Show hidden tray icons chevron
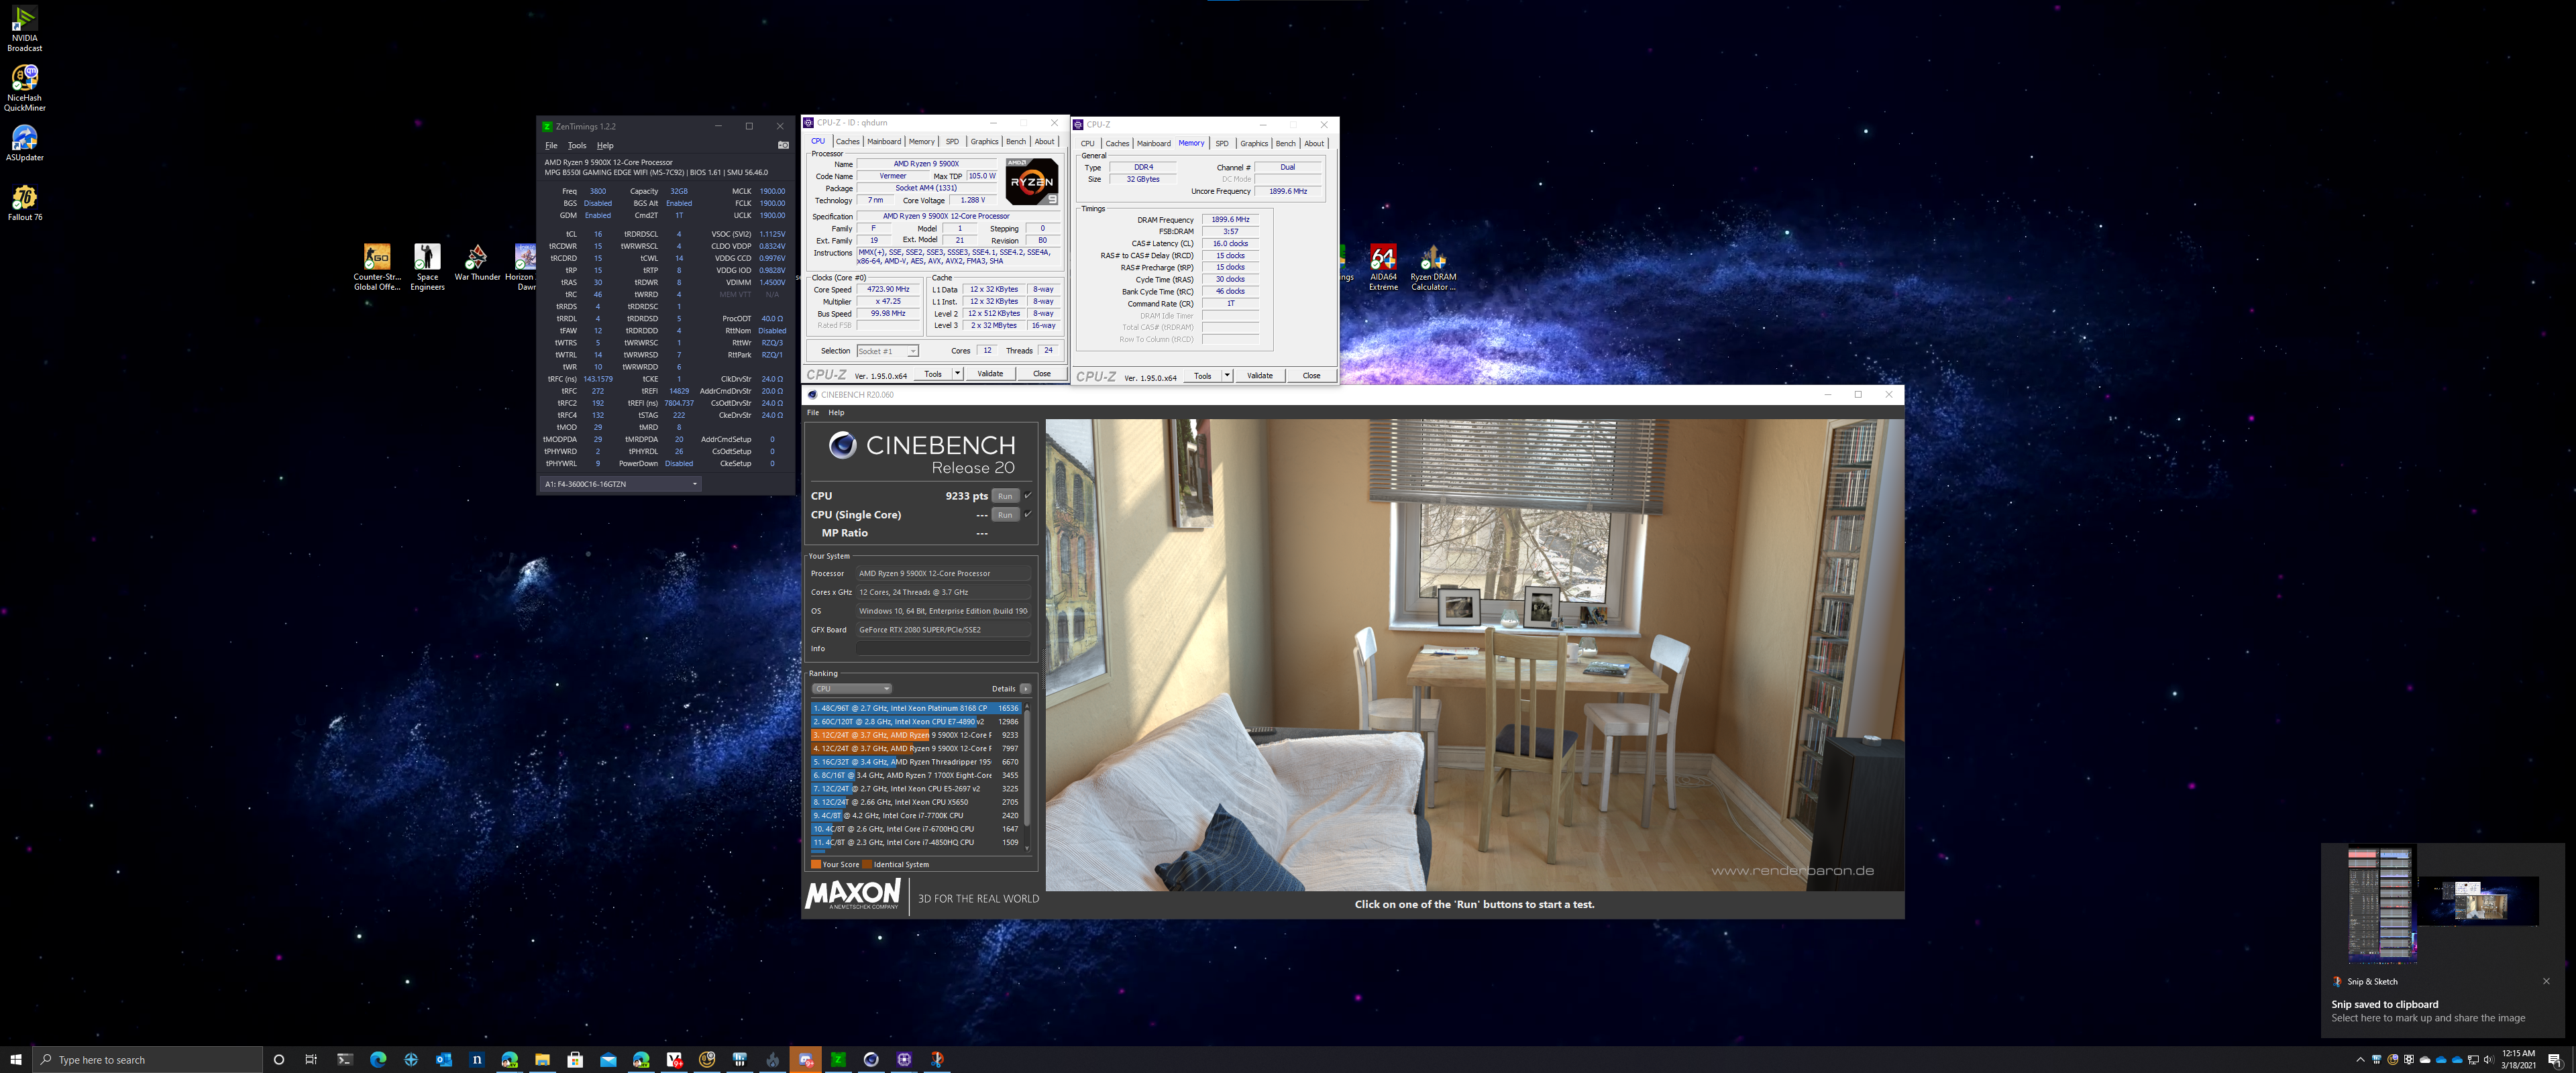The width and height of the screenshot is (2576, 1073). (2360, 1059)
